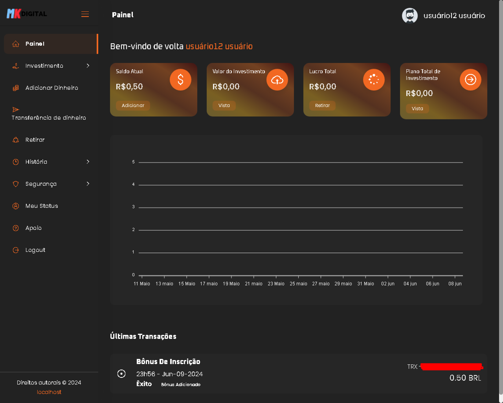The image size is (503, 403).
Task: Expand the Investimento submenu chevron
Action: coord(88,66)
